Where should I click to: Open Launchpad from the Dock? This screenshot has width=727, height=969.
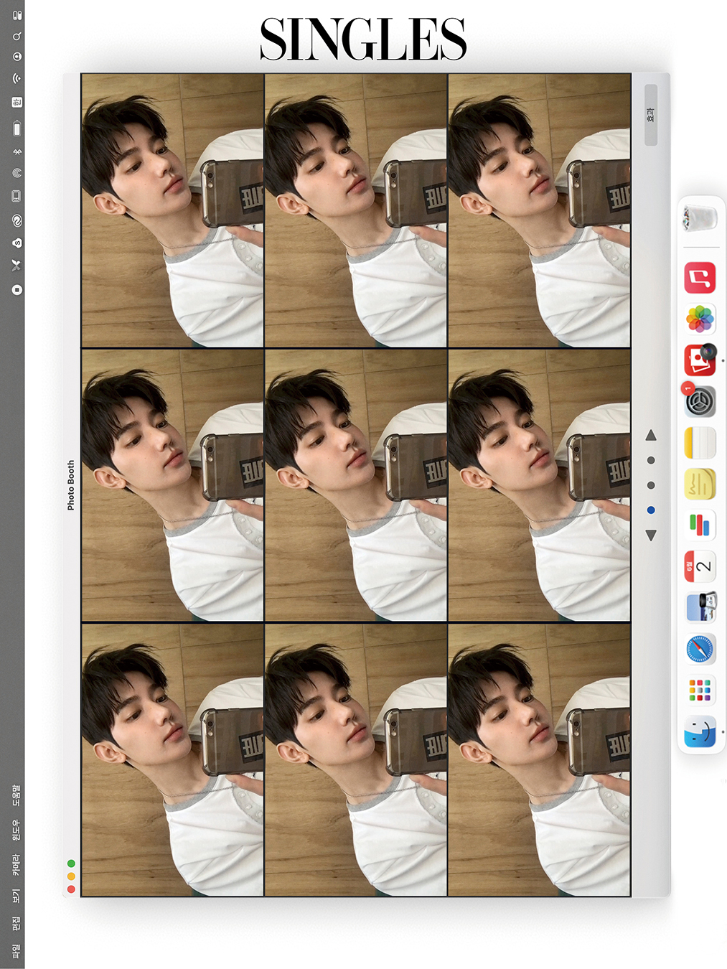700,691
